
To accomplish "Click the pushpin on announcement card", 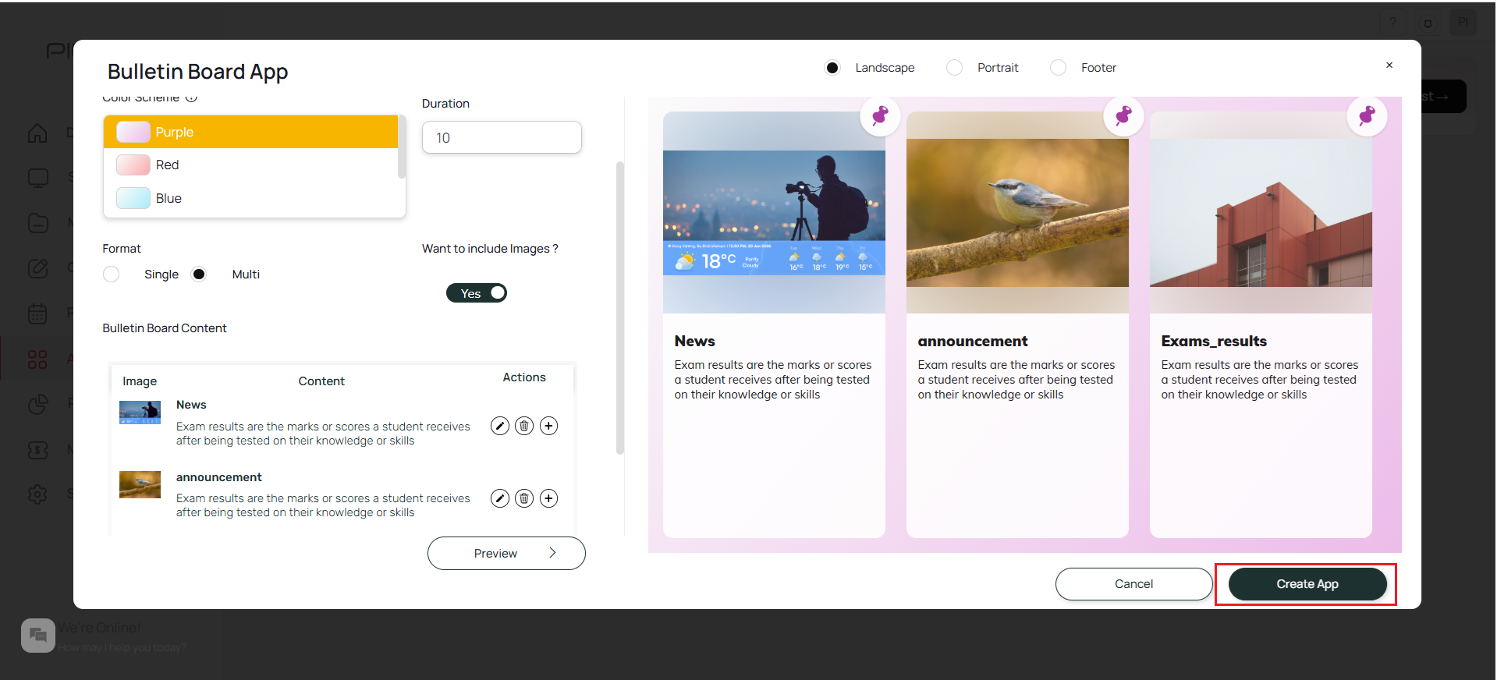I will 1123,116.
